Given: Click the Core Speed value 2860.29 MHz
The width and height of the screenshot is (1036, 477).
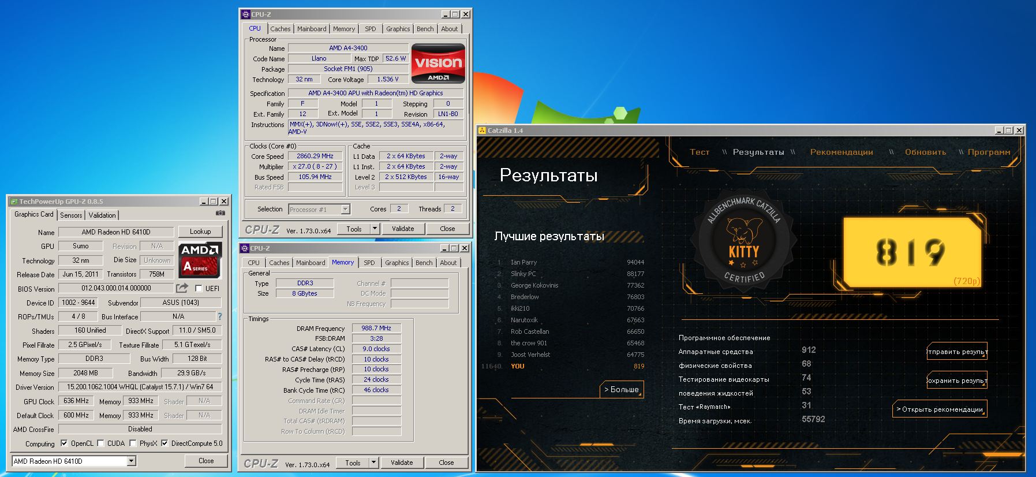Looking at the screenshot, I should [315, 156].
